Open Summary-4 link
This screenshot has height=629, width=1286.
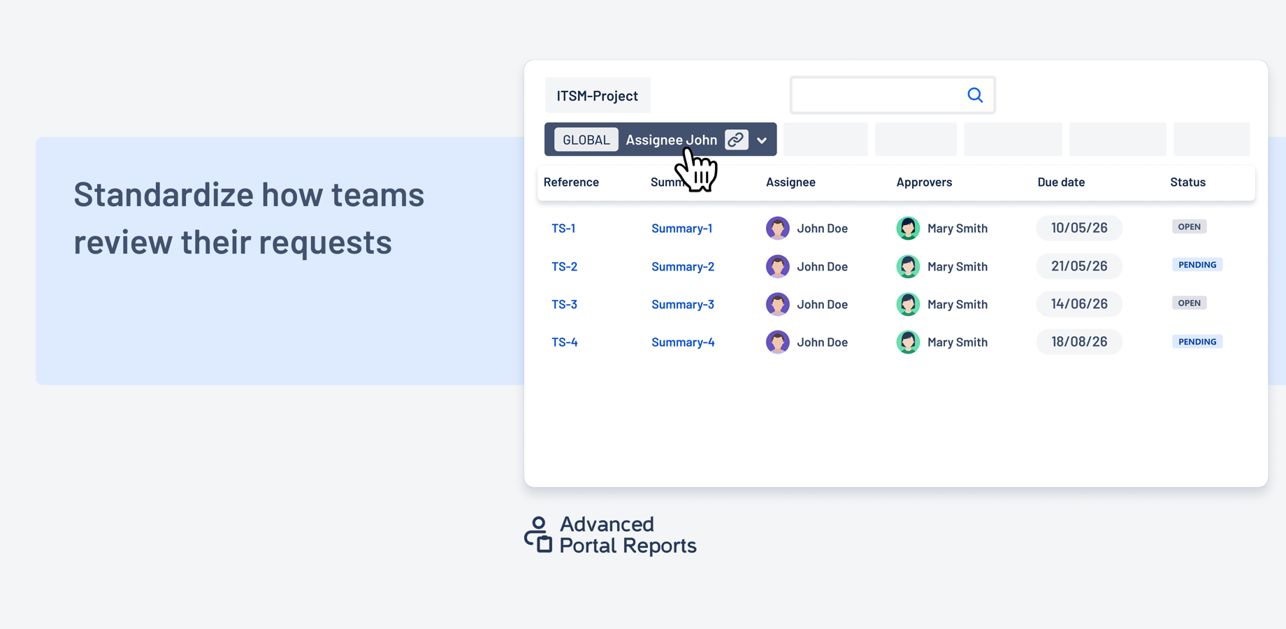click(x=683, y=342)
